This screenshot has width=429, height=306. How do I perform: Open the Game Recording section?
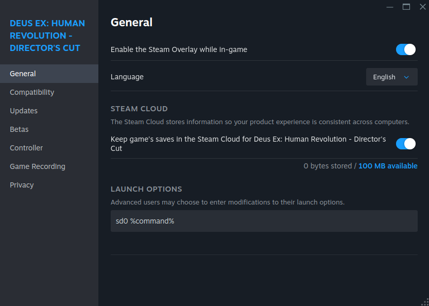pos(37,166)
